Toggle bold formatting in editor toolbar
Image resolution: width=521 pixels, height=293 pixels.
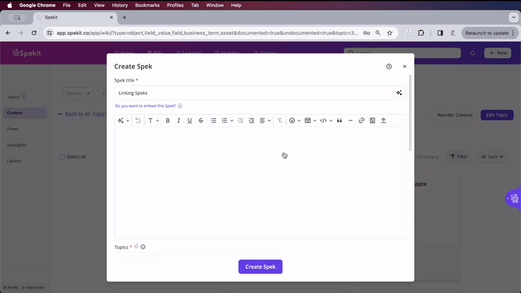pyautogui.click(x=167, y=120)
